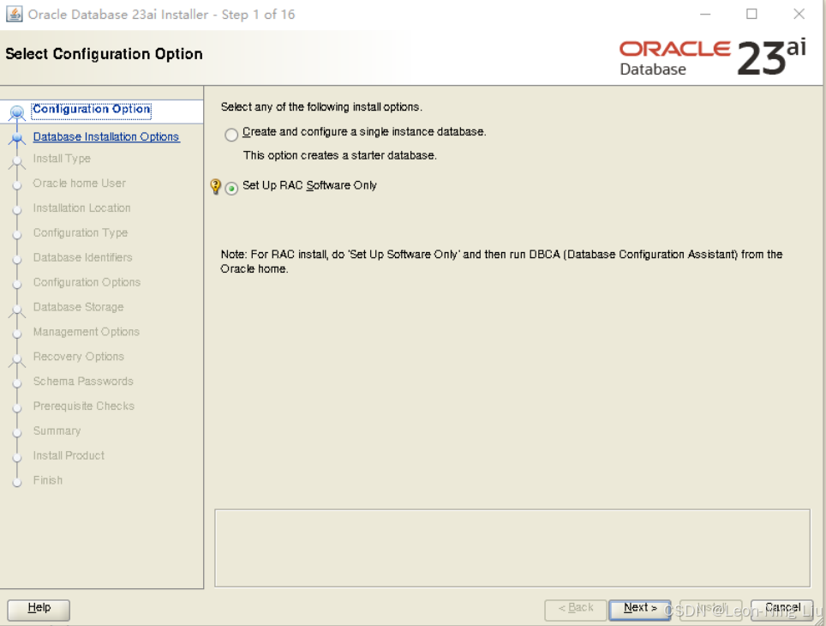826x626 pixels.
Task: Click Install Product step
Action: pyautogui.click(x=69, y=455)
